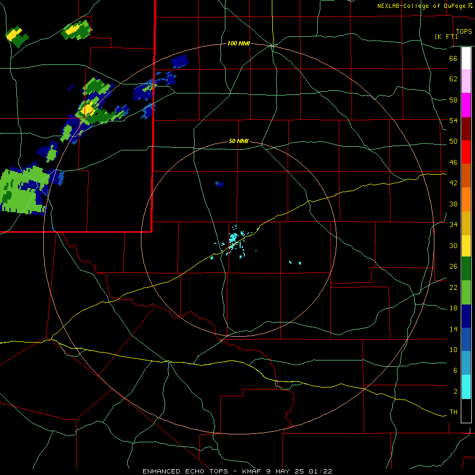Pick the bright yellow legend swatch

466,245
